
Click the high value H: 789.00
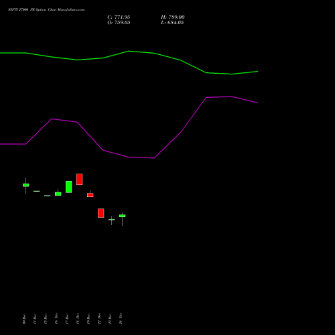(173, 17)
